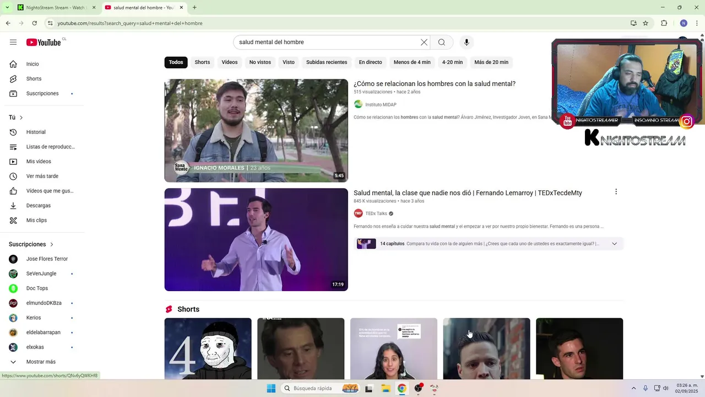Select the Más de 20 min chip
The width and height of the screenshot is (705, 397).
(x=491, y=62)
